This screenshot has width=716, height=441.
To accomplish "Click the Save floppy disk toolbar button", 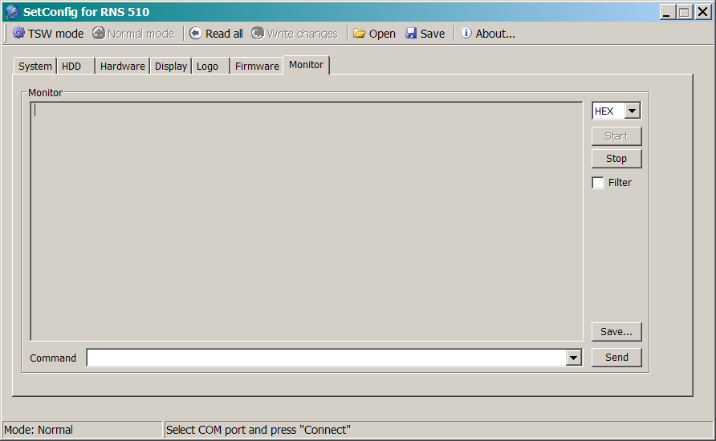I will click(x=425, y=34).
